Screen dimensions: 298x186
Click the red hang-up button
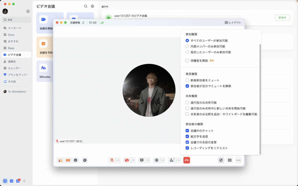click(x=187, y=160)
